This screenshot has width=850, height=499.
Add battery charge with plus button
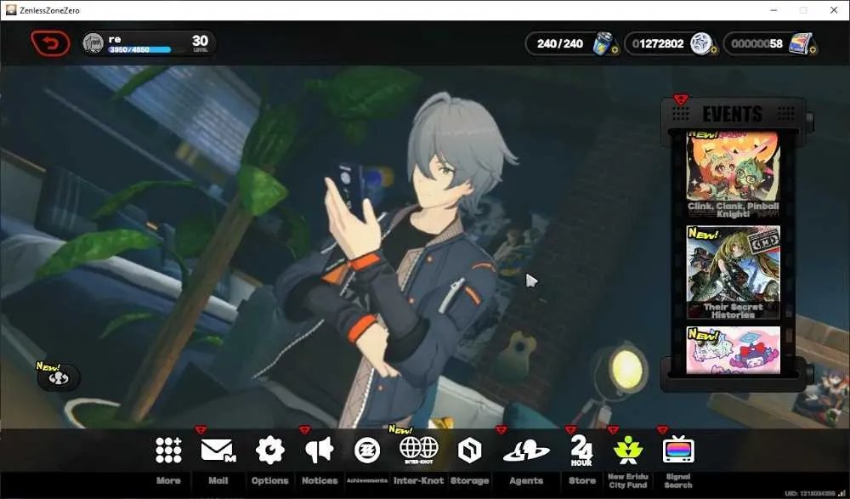pos(615,50)
